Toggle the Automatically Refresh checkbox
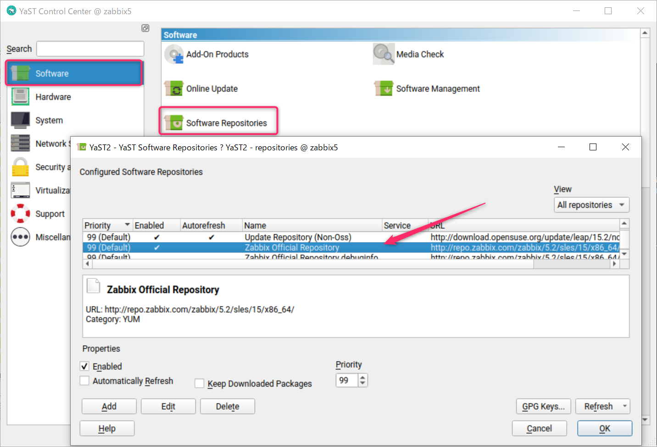The width and height of the screenshot is (657, 447). [x=84, y=381]
